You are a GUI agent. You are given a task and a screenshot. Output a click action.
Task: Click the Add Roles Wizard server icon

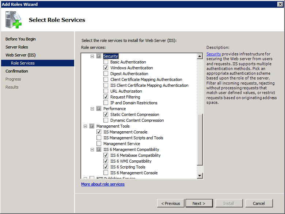pyautogui.click(x=13, y=20)
